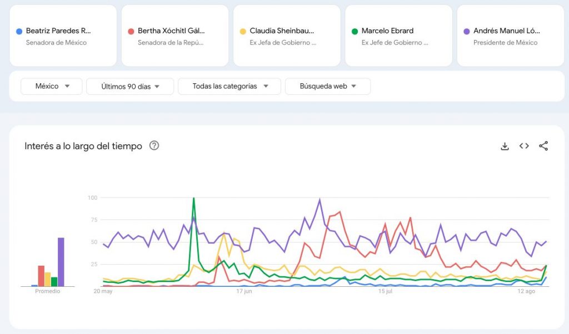The height and width of the screenshot is (334, 569).
Task: Share the interest over time chart
Action: coord(543,146)
